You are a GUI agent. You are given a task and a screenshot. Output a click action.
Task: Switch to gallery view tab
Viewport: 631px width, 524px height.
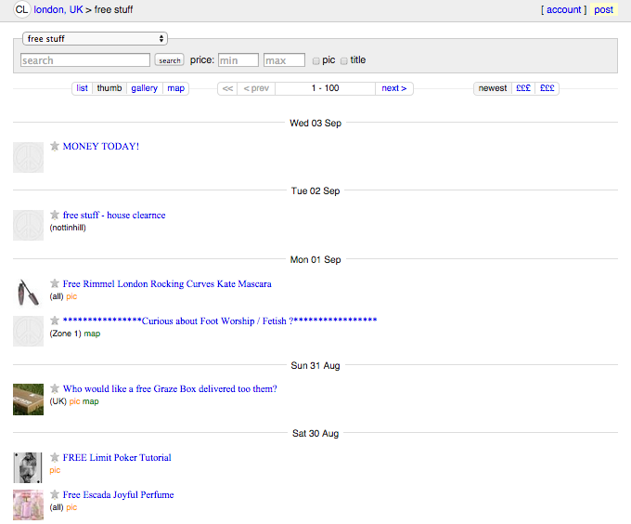point(144,88)
